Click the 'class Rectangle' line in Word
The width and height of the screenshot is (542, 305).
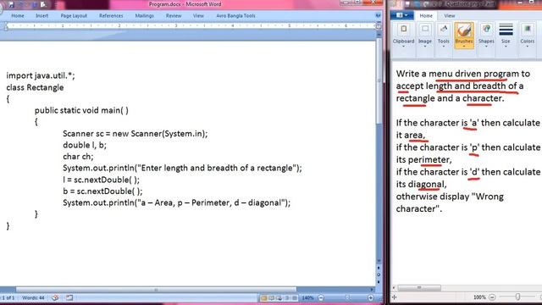pyautogui.click(x=35, y=87)
